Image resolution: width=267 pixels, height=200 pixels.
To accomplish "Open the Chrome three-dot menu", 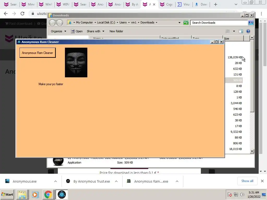I will pyautogui.click(x=261, y=14).
